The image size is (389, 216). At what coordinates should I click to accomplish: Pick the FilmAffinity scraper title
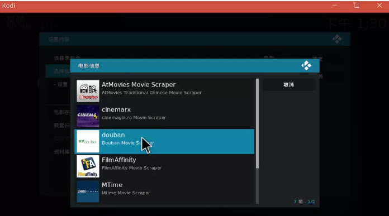pos(119,160)
